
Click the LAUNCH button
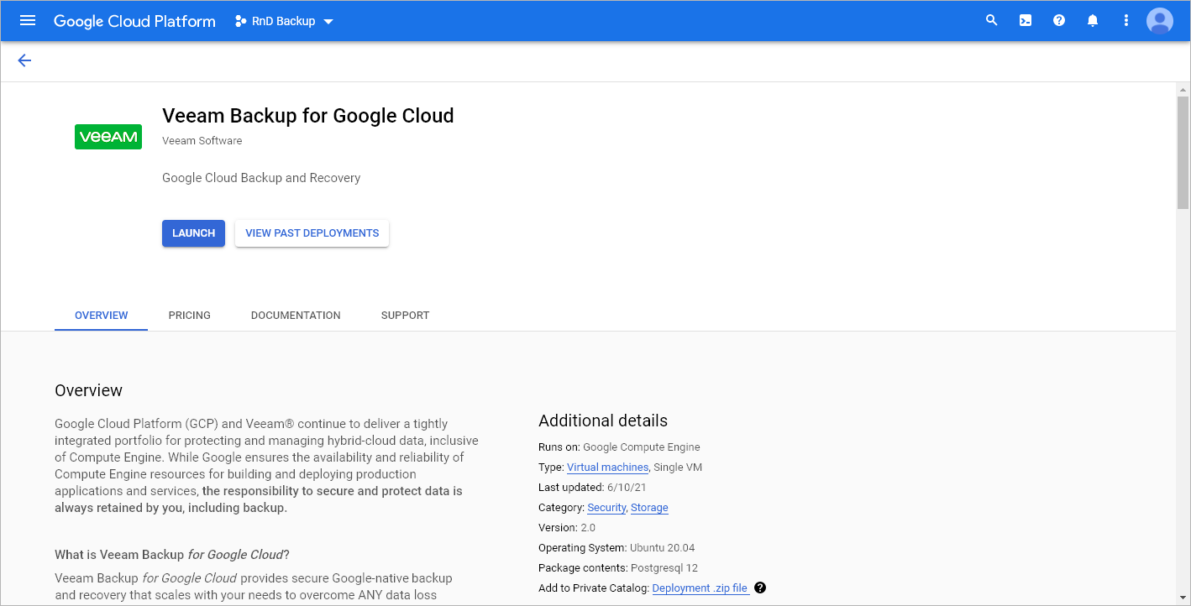(x=193, y=233)
